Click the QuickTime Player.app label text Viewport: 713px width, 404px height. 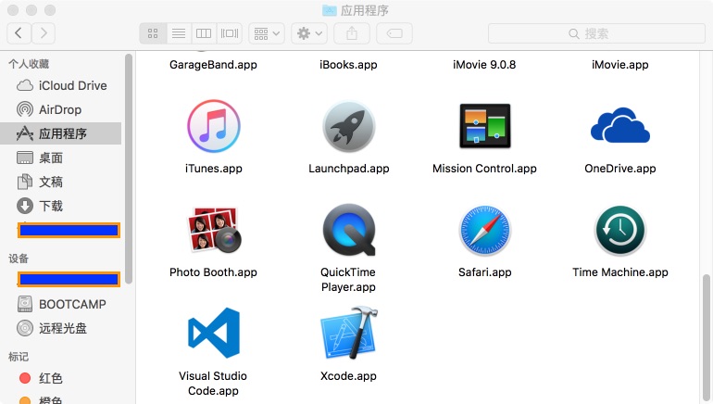(x=348, y=279)
